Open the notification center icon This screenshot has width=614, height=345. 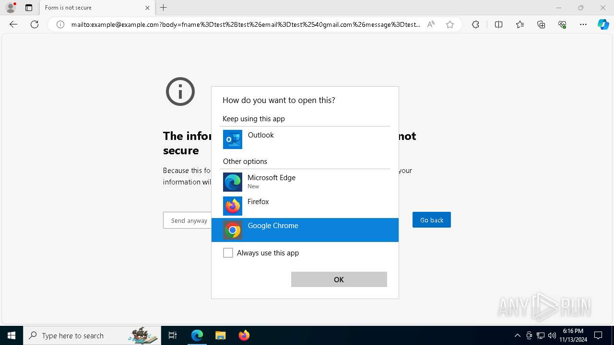pyautogui.click(x=599, y=335)
